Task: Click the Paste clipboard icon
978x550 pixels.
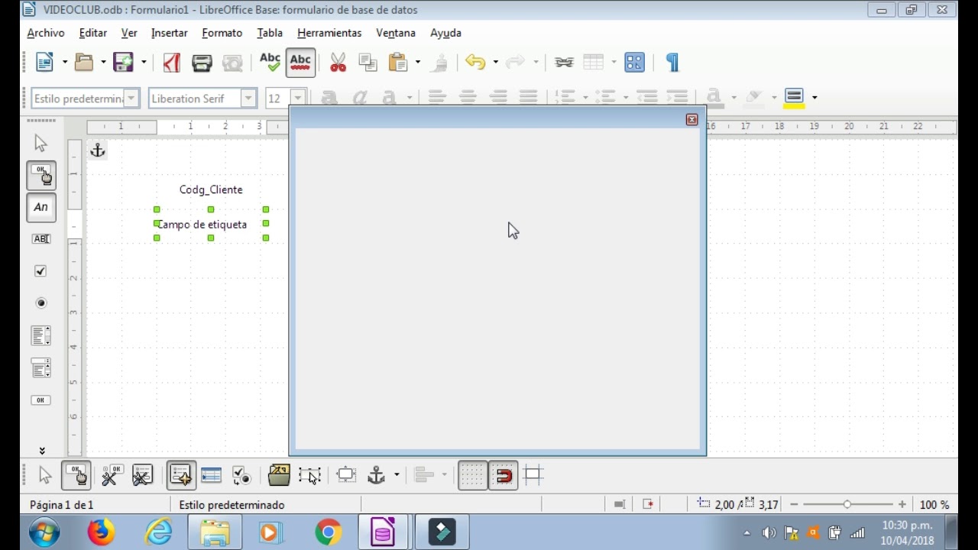Action: point(397,63)
